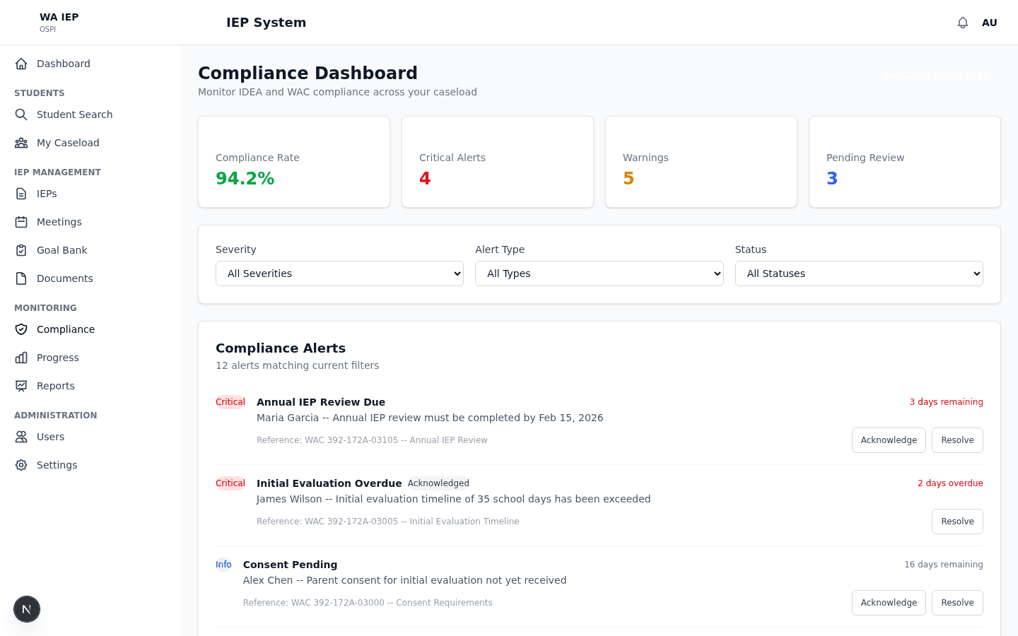Click the Meetings calendar icon

(x=21, y=222)
